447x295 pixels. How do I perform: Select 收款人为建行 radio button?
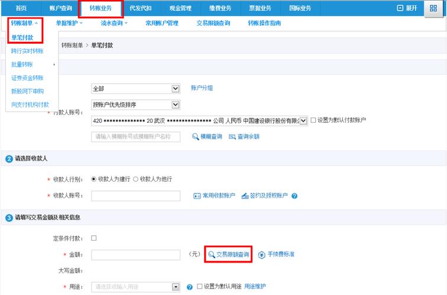coord(93,179)
